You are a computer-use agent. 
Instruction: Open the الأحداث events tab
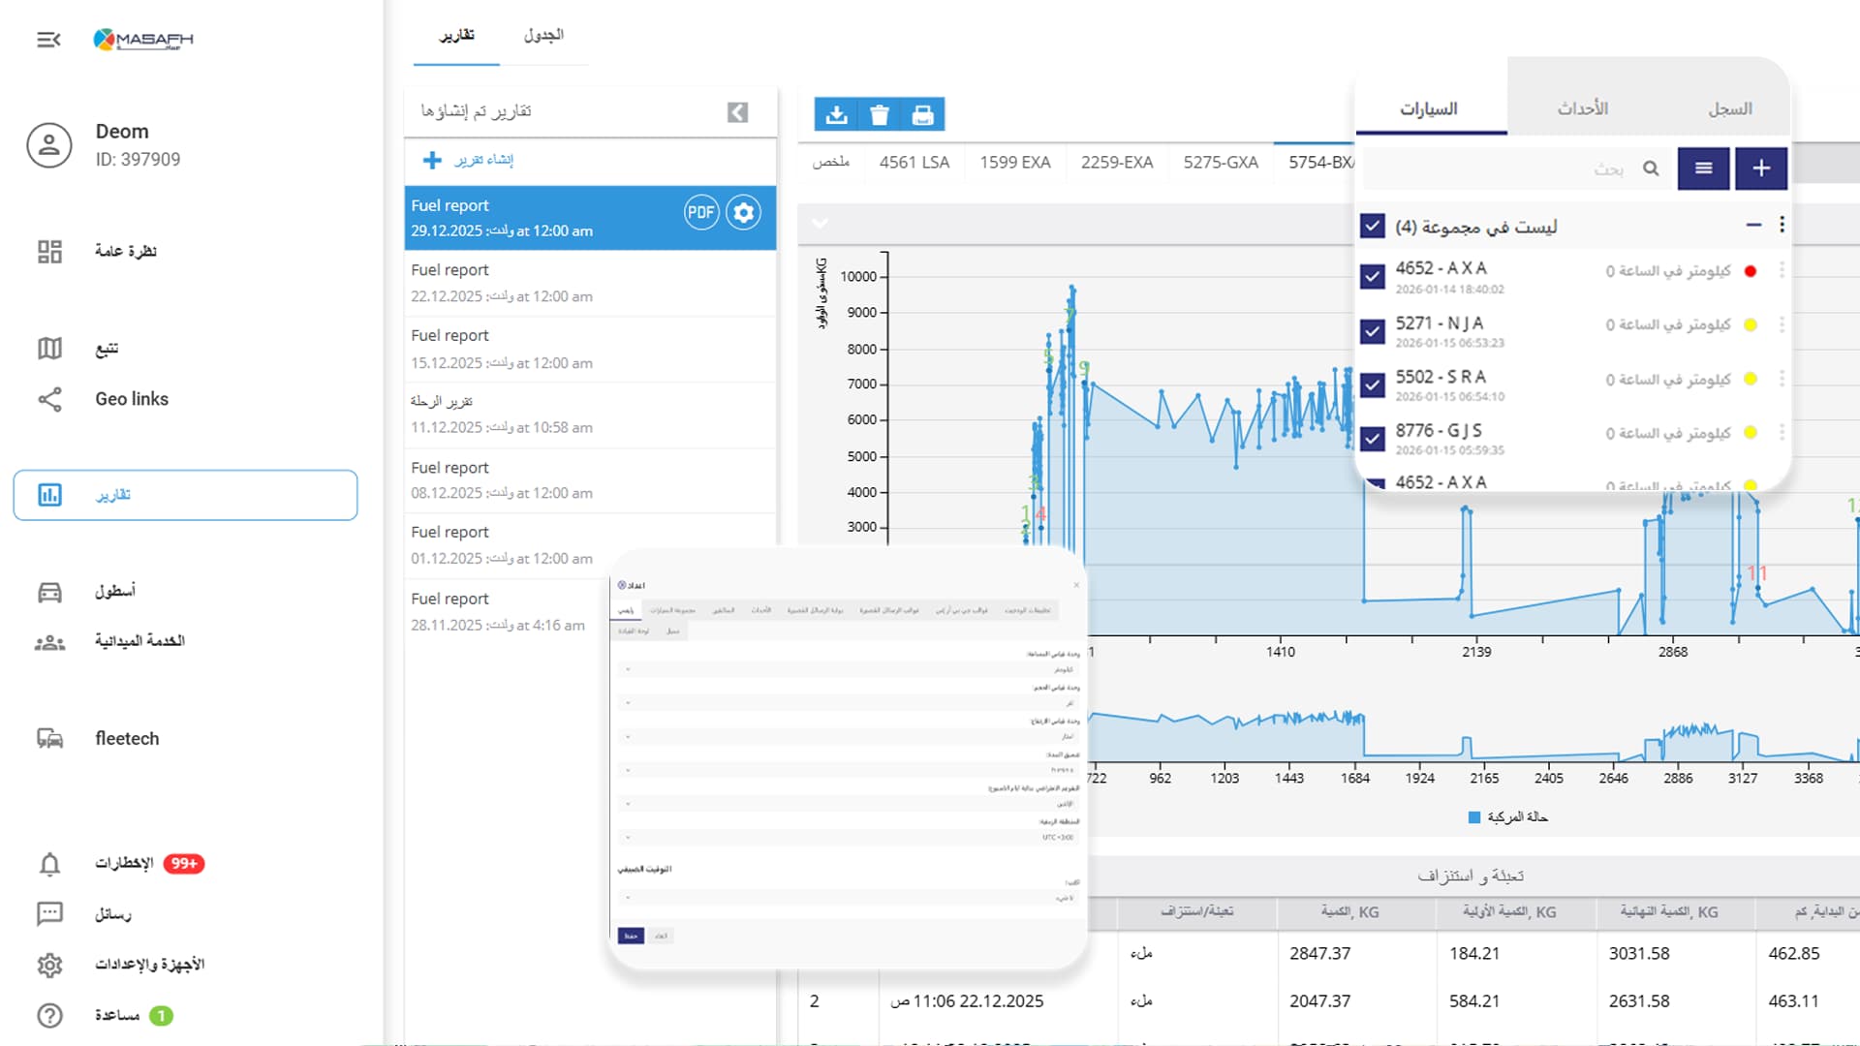click(x=1582, y=108)
